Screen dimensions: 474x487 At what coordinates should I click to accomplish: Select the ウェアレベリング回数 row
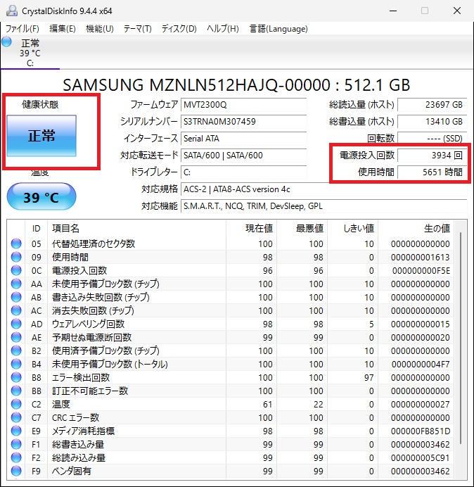point(230,324)
